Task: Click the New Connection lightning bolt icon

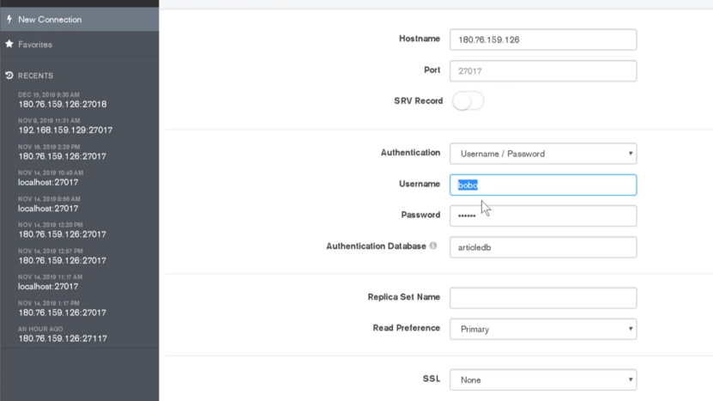Action: click(9, 19)
